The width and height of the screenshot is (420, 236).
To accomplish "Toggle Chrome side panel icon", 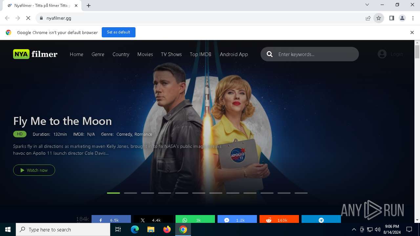I will [x=391, y=18].
